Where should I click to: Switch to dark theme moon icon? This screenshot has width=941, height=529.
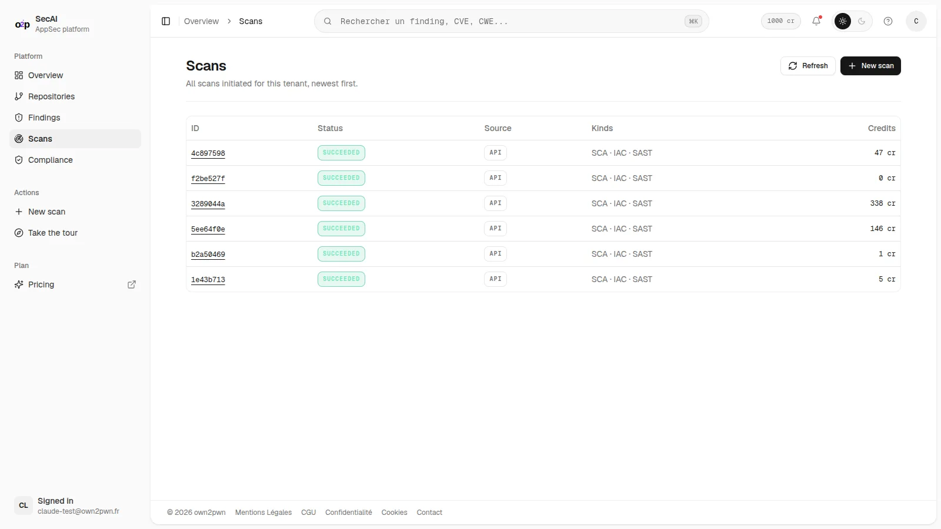tap(862, 21)
